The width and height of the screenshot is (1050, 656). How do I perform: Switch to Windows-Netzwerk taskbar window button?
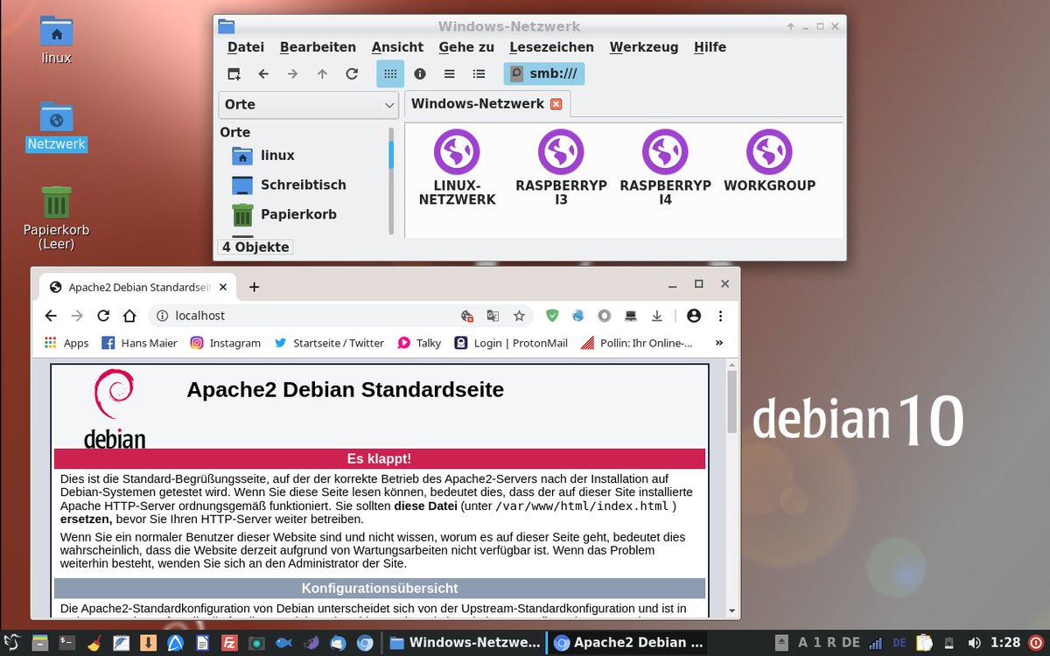point(464,643)
